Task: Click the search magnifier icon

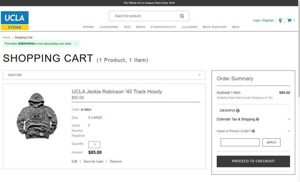Action: coord(182,16)
